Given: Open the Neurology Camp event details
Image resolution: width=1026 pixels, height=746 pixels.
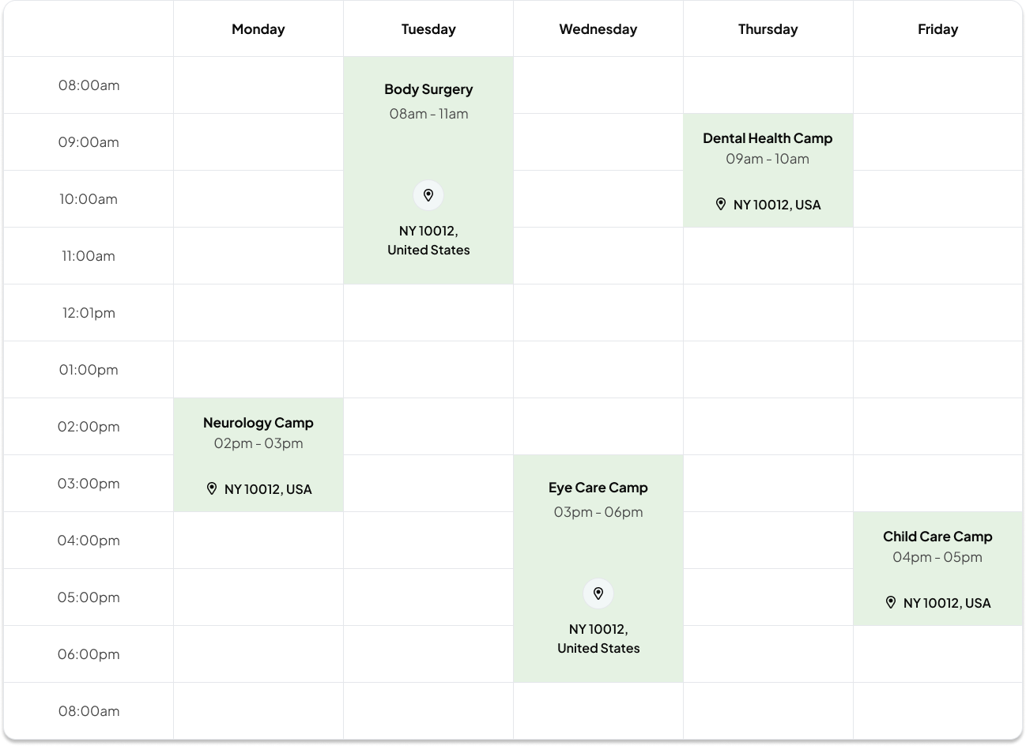Looking at the screenshot, I should [258, 423].
